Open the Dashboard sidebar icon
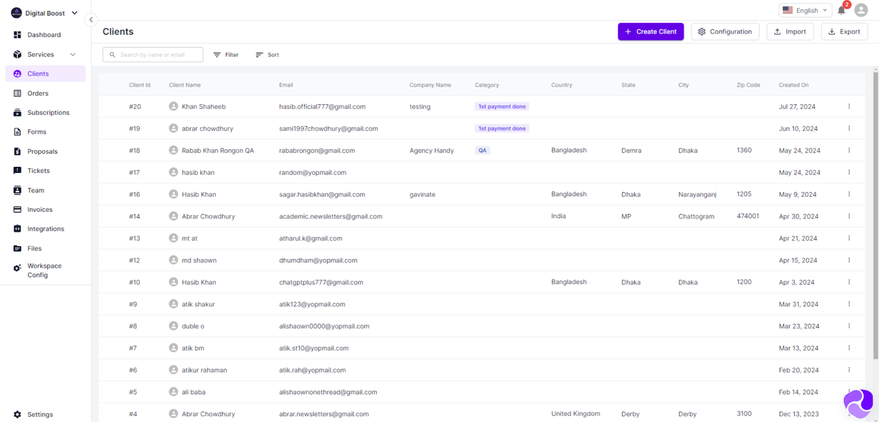The image size is (879, 422). point(17,35)
